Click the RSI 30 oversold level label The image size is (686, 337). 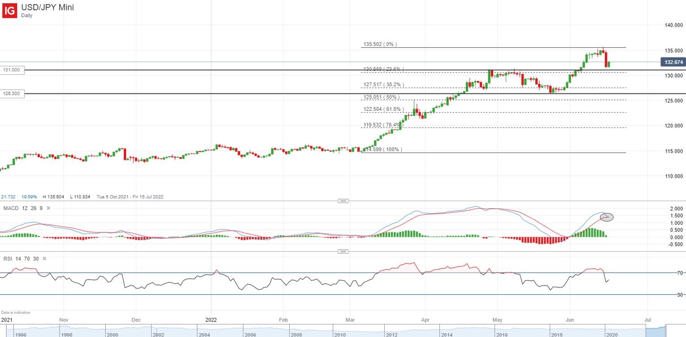point(680,295)
